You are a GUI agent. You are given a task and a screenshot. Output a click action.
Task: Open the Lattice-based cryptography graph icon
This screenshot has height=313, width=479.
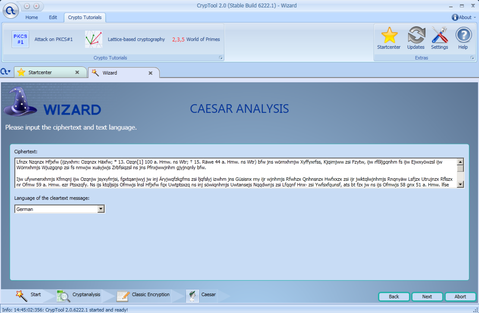(94, 39)
